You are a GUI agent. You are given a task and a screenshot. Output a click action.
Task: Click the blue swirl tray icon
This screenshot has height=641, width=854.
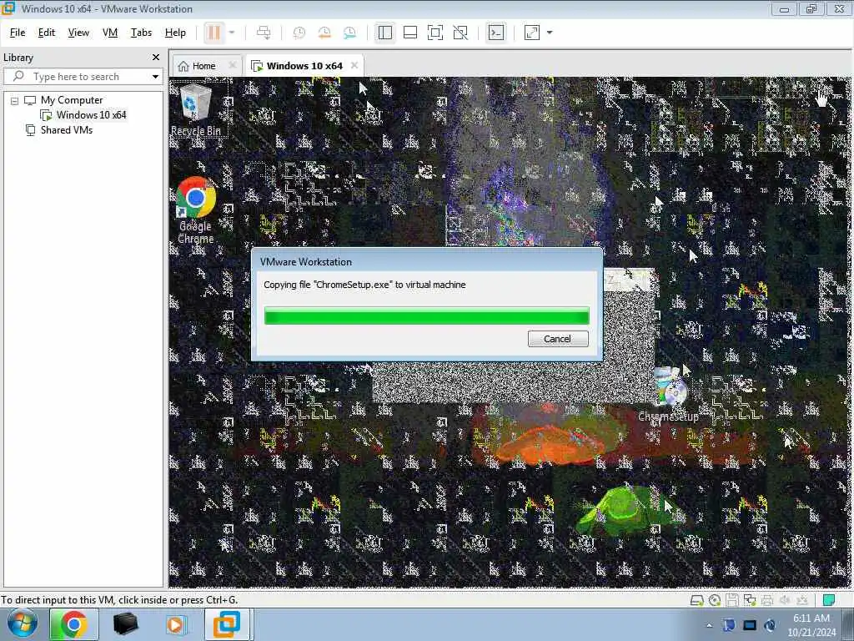(x=770, y=625)
